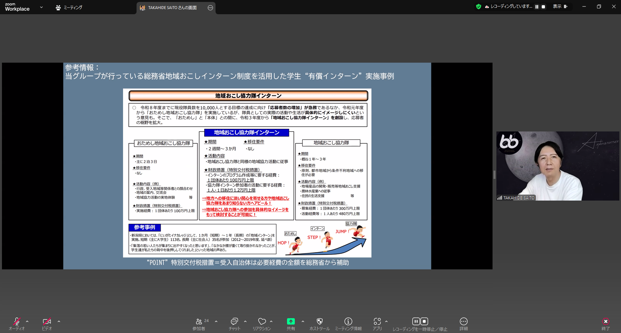Open the 表示 view layout menu
The image size is (621, 333).
560,6
